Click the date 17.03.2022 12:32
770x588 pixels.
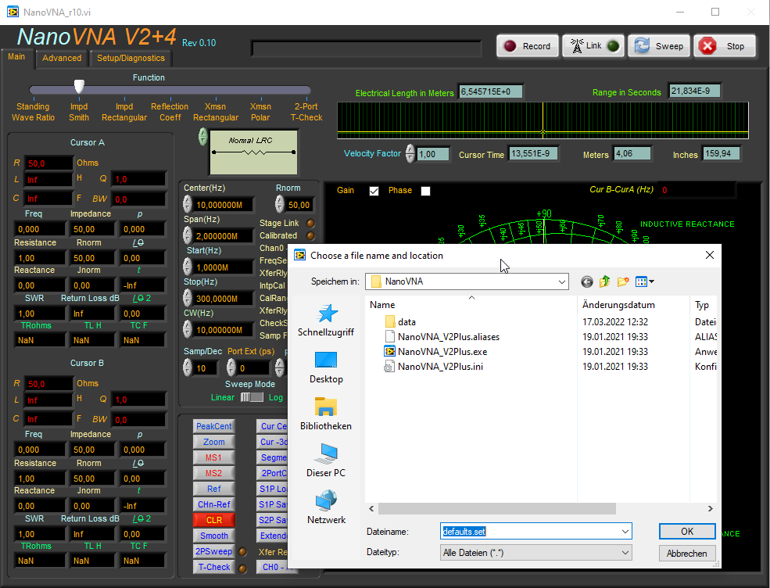point(615,322)
